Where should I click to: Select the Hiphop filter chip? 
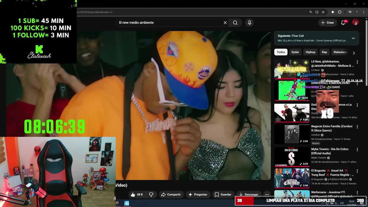pos(310,52)
